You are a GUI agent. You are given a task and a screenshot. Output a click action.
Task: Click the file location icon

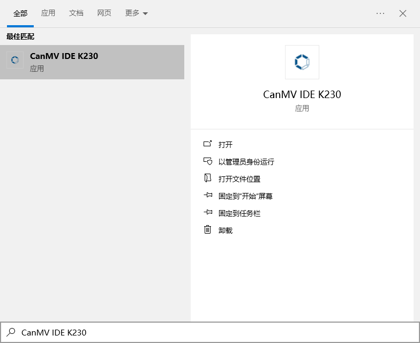pyautogui.click(x=208, y=178)
